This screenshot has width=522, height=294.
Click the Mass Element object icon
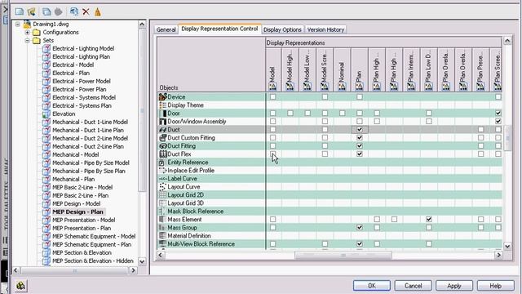[163, 220]
